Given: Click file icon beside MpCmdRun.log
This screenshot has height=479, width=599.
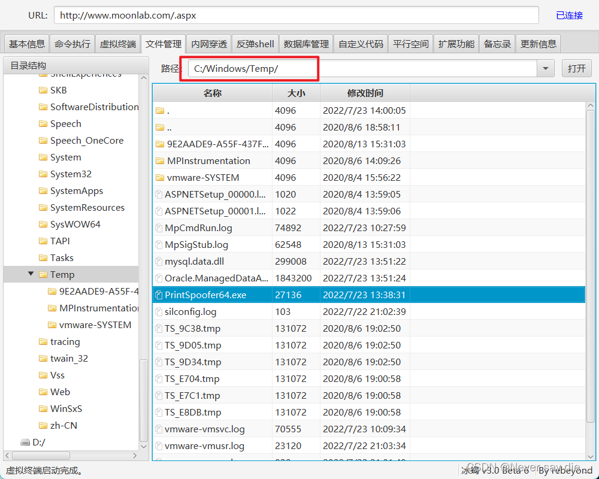Looking at the screenshot, I should 159,228.
